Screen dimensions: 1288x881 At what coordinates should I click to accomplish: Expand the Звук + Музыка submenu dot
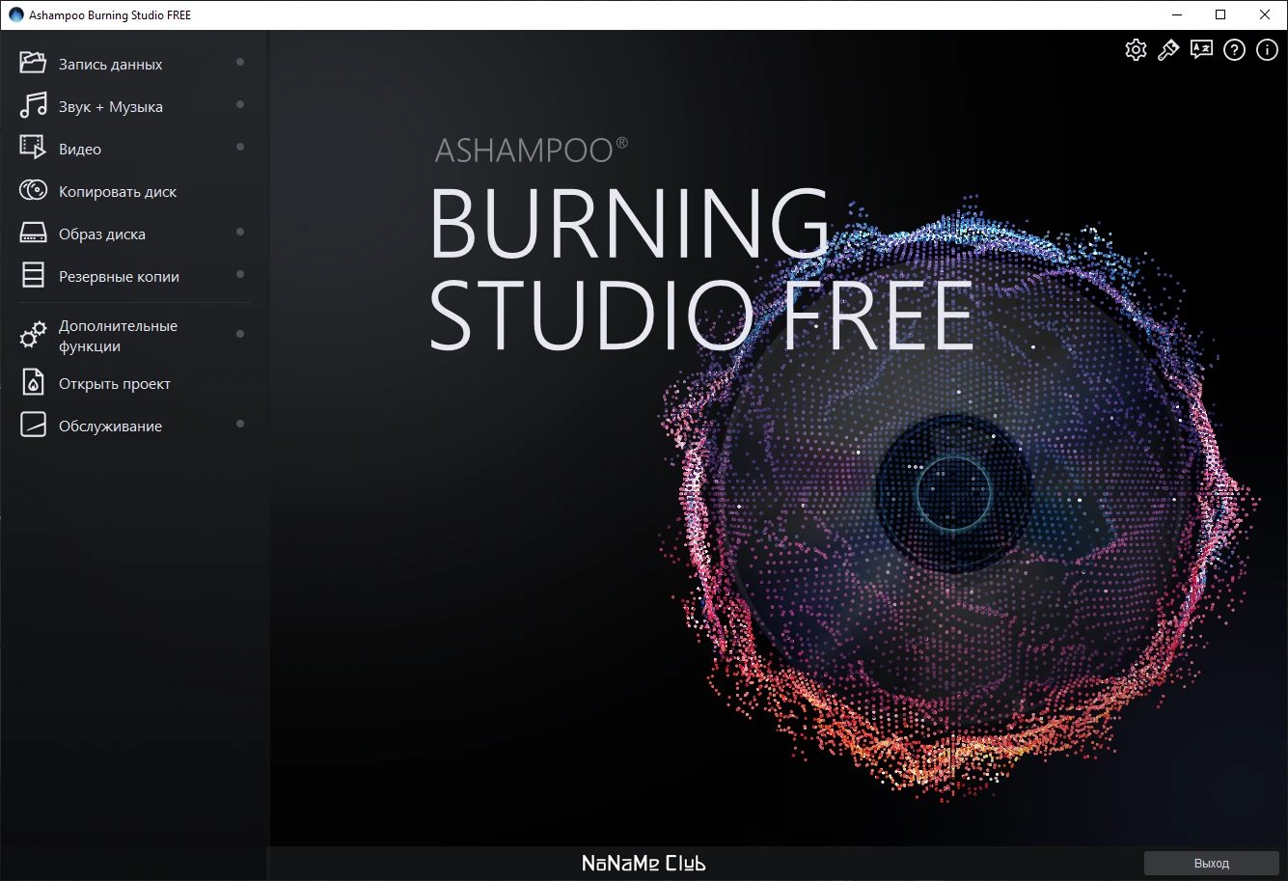tap(240, 105)
